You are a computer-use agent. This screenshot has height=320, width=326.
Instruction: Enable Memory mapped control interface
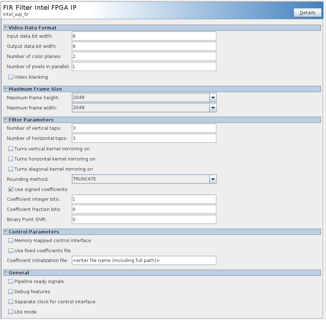point(11,241)
